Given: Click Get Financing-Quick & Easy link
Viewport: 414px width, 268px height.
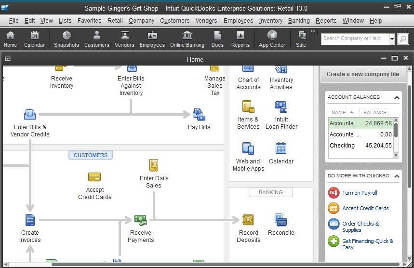Looking at the screenshot, I should 368,244.
